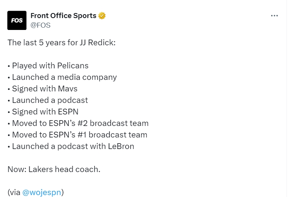This screenshot has width=288, height=197.
Task: Click the 'Played with Pelicans' bullet
Action: click(x=50, y=65)
